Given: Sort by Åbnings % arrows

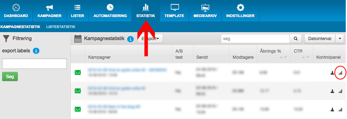Looking at the screenshot, I should (283, 57).
